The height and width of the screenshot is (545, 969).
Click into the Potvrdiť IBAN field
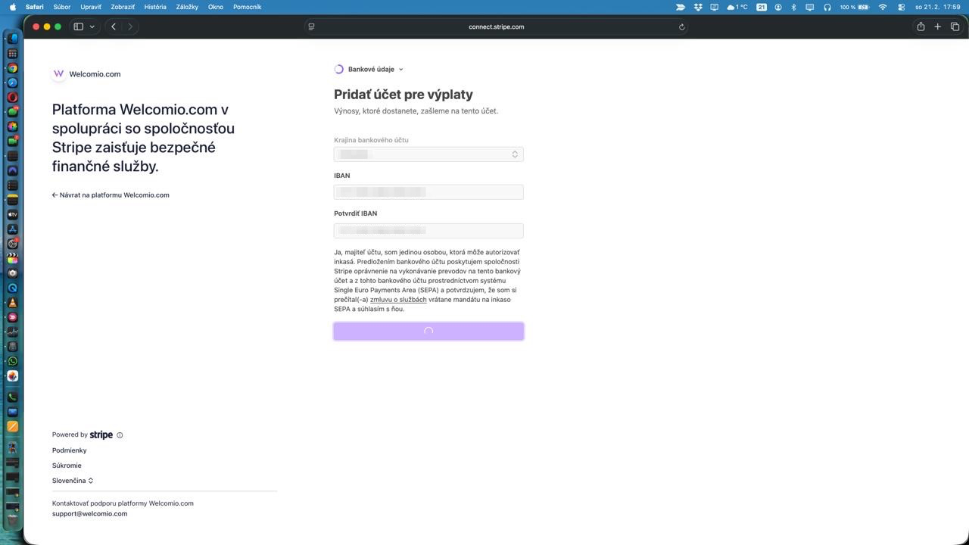click(x=428, y=230)
